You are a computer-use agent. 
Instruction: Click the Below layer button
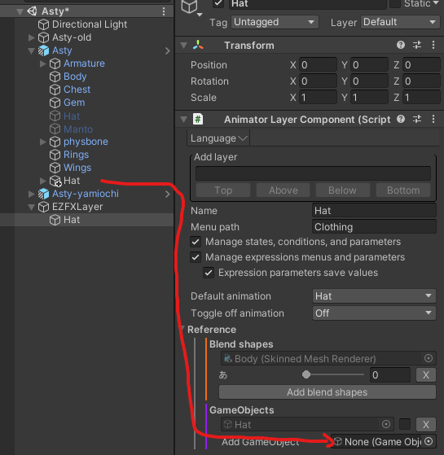point(343,190)
